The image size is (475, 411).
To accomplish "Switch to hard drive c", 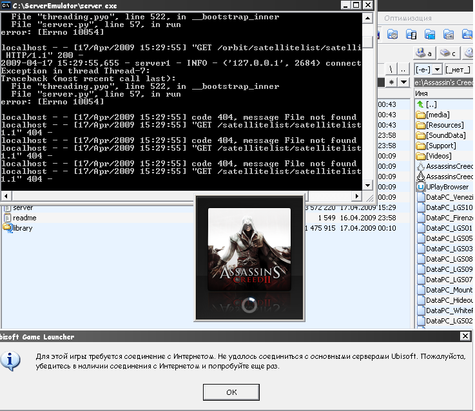I will [x=449, y=53].
